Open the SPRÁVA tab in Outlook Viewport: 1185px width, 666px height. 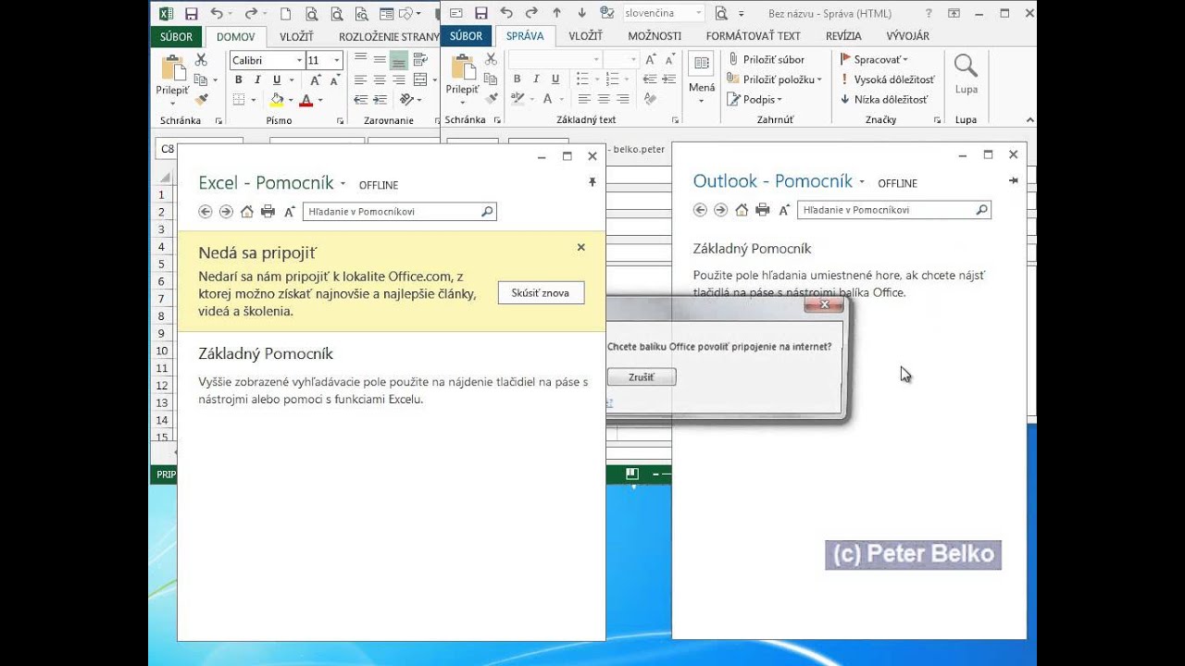(x=525, y=37)
